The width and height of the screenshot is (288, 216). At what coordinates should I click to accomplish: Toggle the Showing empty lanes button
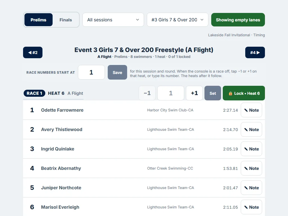(x=238, y=20)
